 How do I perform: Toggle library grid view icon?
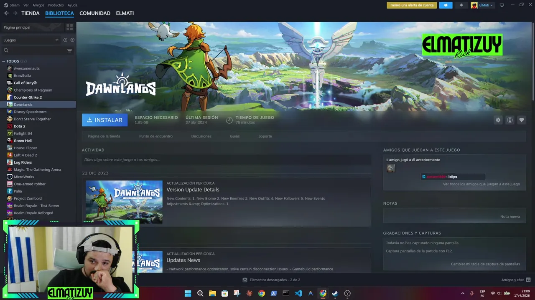(x=69, y=27)
